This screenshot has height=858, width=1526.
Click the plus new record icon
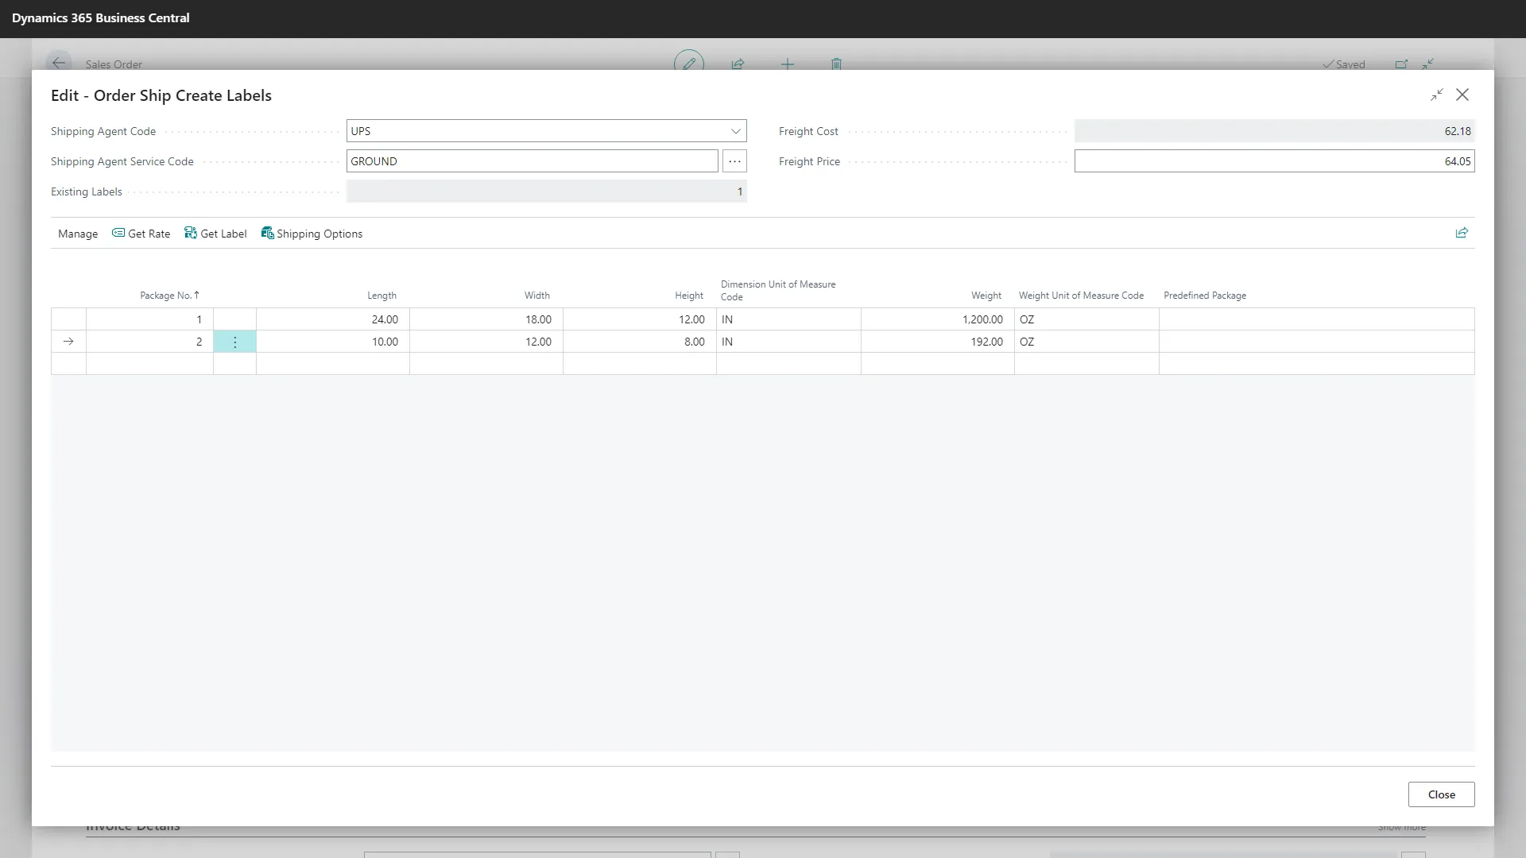tap(787, 64)
